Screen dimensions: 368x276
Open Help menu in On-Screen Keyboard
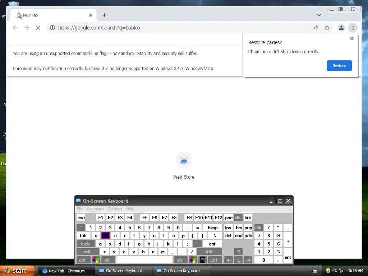tap(130, 209)
